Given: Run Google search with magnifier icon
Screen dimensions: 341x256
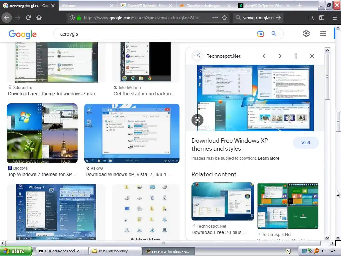Looking at the screenshot, I should coord(274,34).
